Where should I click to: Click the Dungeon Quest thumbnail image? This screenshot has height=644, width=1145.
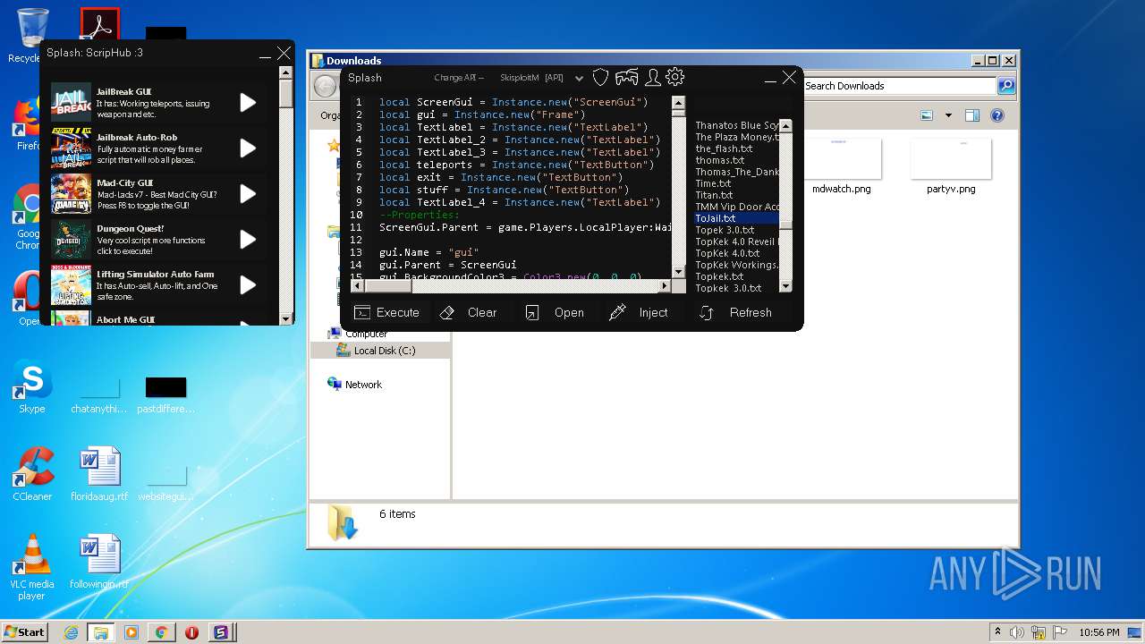click(x=71, y=239)
